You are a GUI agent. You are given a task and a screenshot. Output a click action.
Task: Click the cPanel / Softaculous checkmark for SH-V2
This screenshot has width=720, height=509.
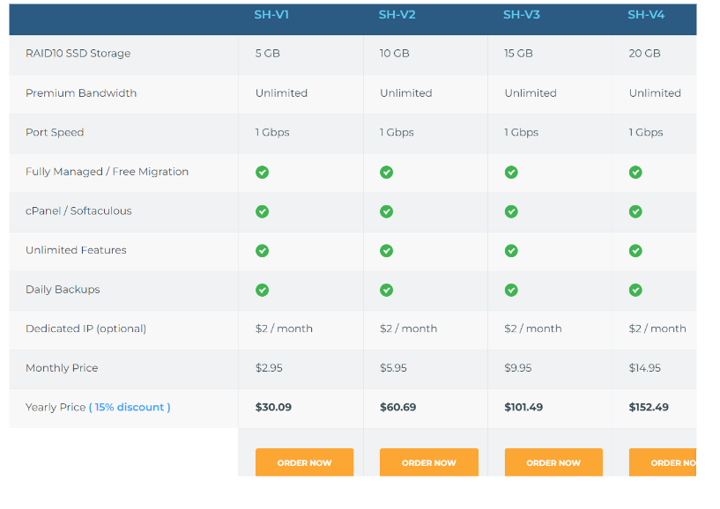click(x=386, y=211)
